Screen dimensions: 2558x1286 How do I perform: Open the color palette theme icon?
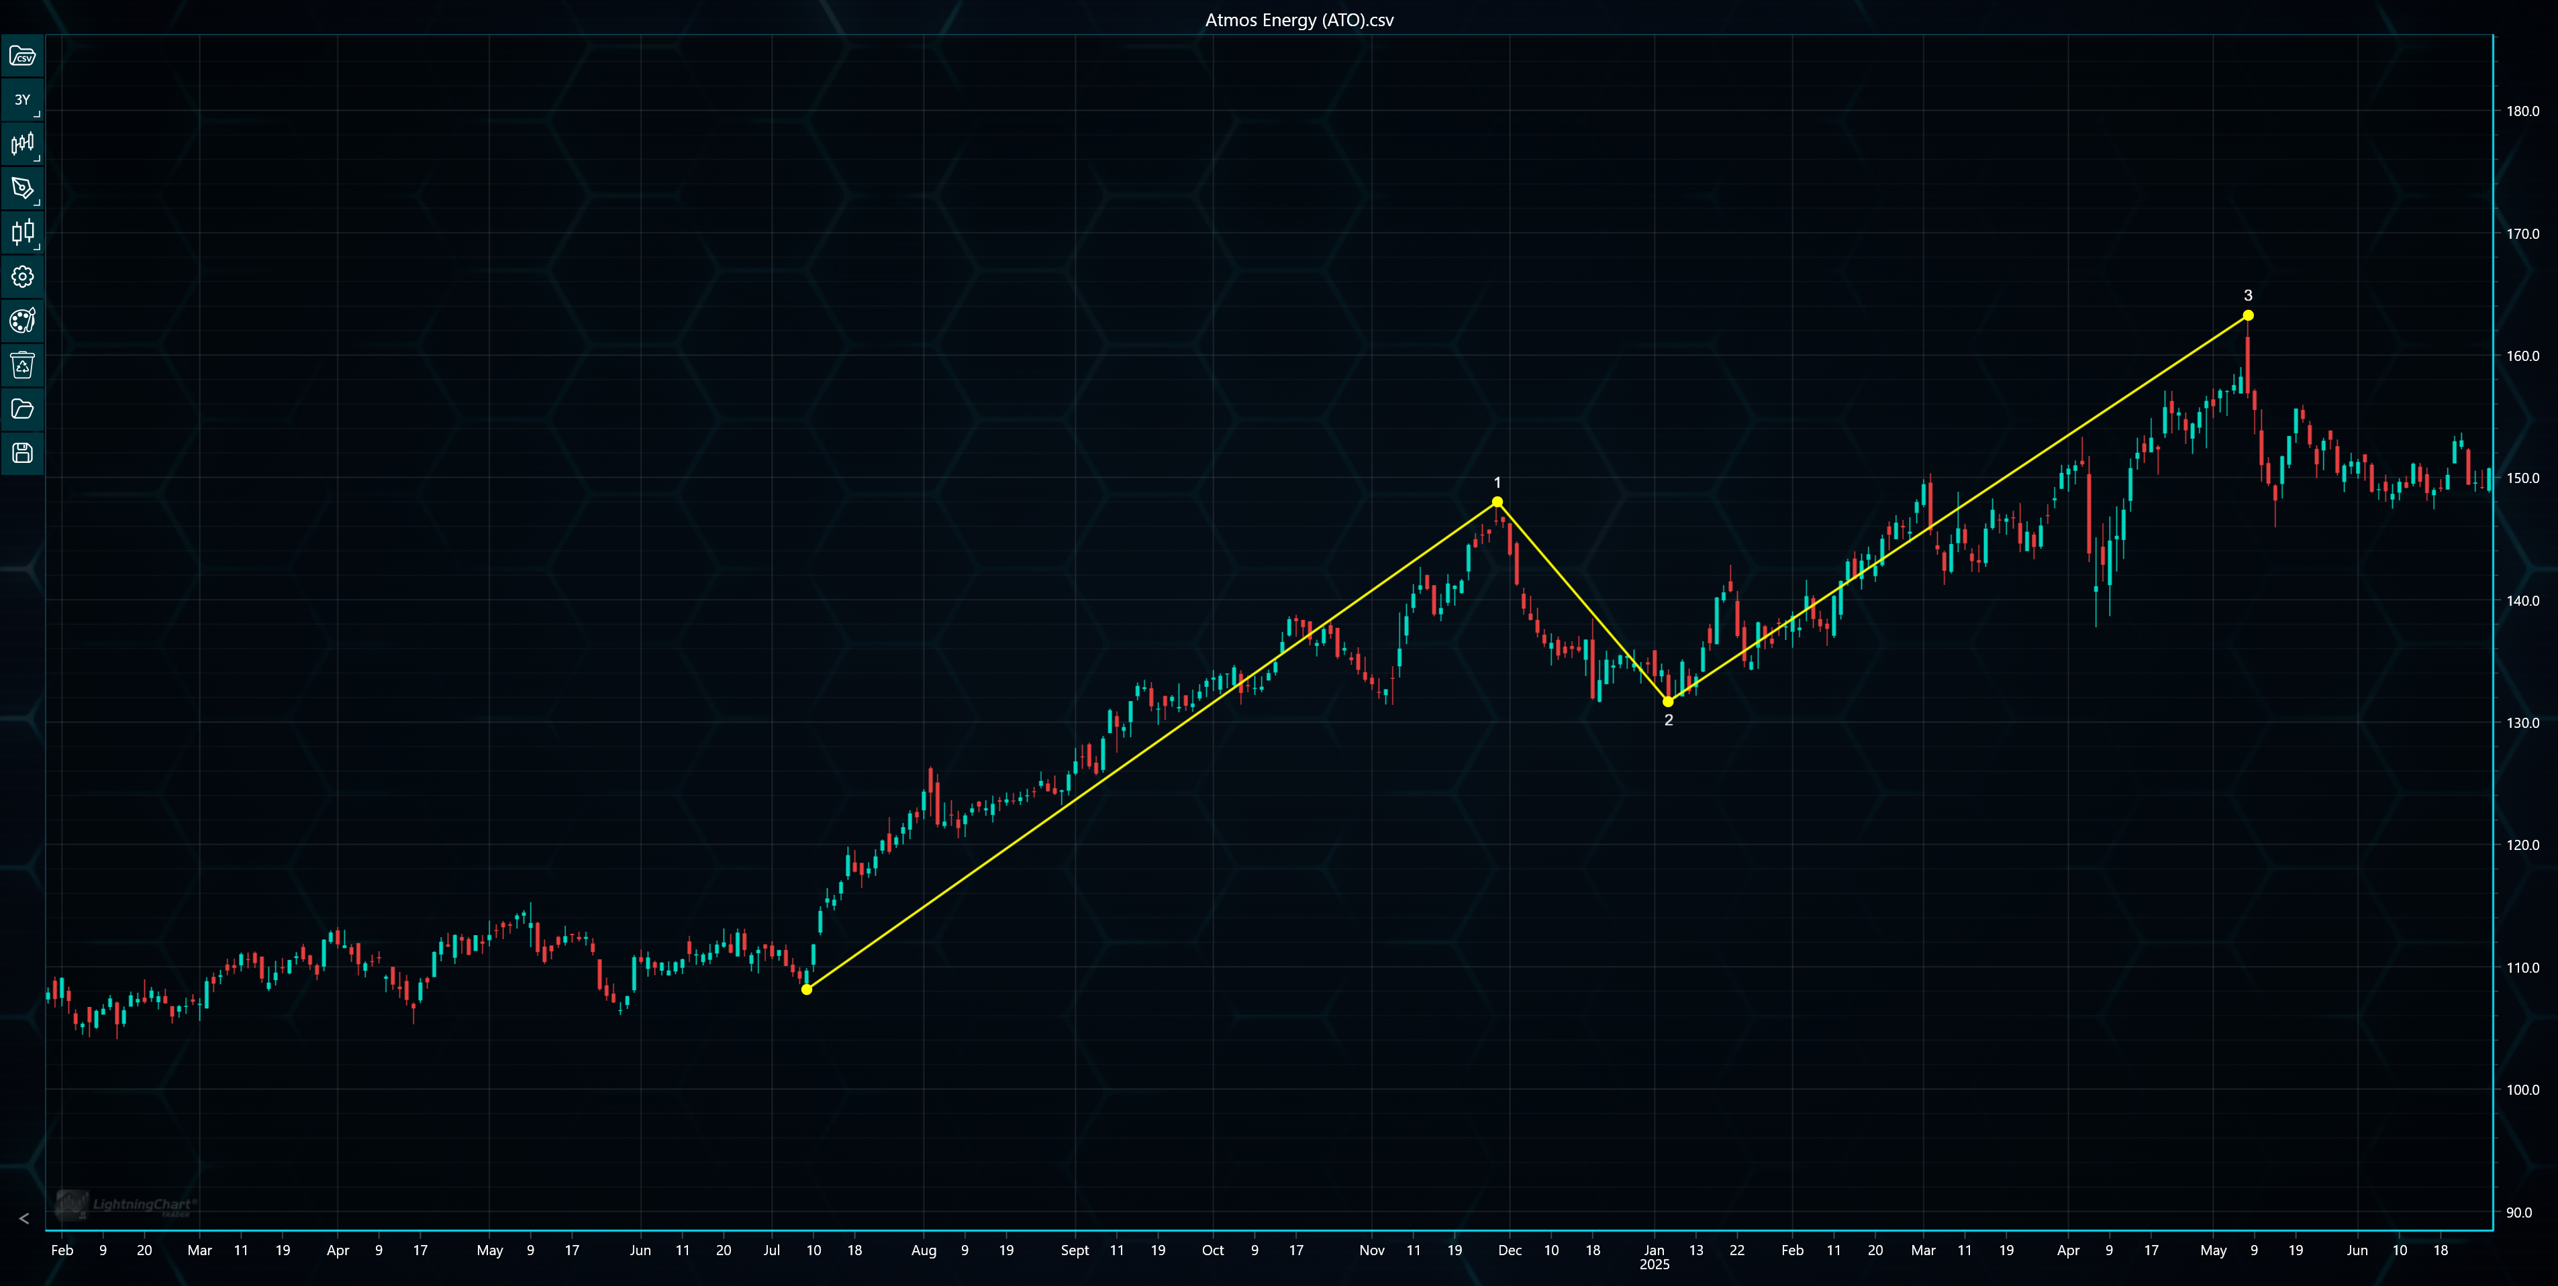pyautogui.click(x=22, y=321)
